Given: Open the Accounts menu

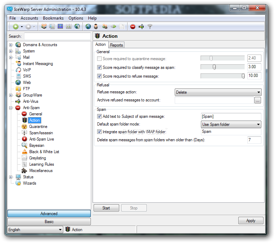Looking at the screenshot, I should pos(29,18).
